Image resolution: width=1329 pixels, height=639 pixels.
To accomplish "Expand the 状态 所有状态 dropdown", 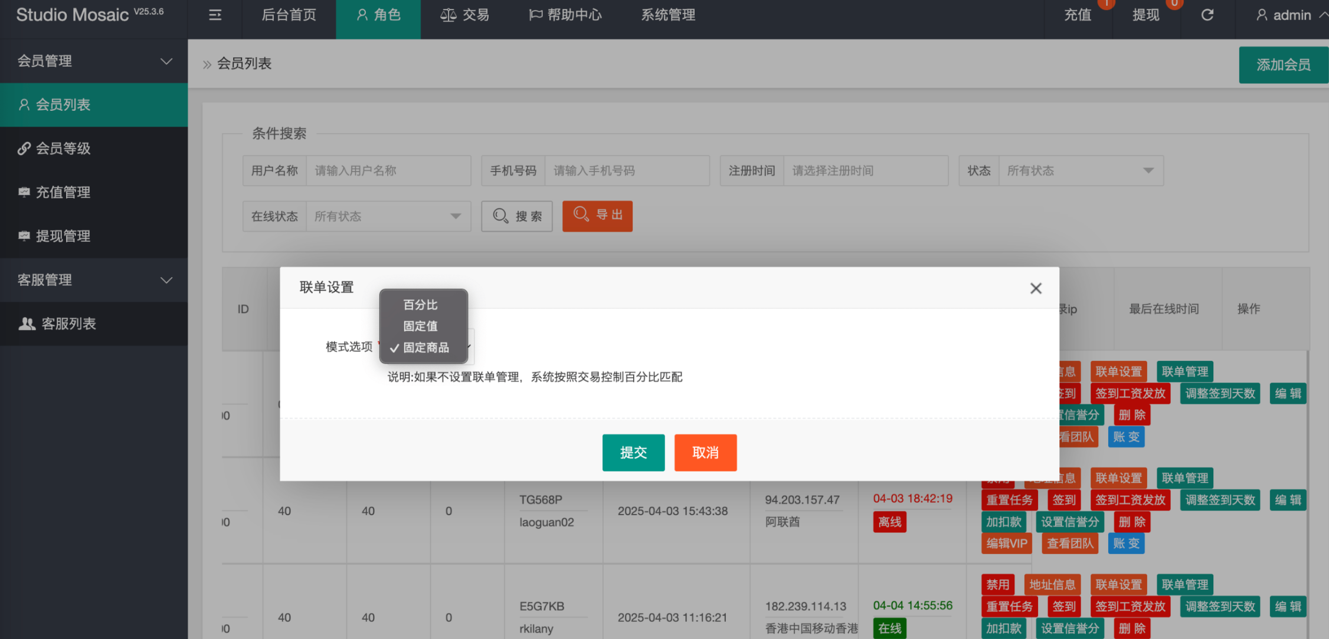I will tap(1080, 171).
